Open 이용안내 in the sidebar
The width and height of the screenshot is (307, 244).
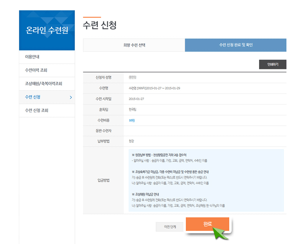[x=47, y=57]
